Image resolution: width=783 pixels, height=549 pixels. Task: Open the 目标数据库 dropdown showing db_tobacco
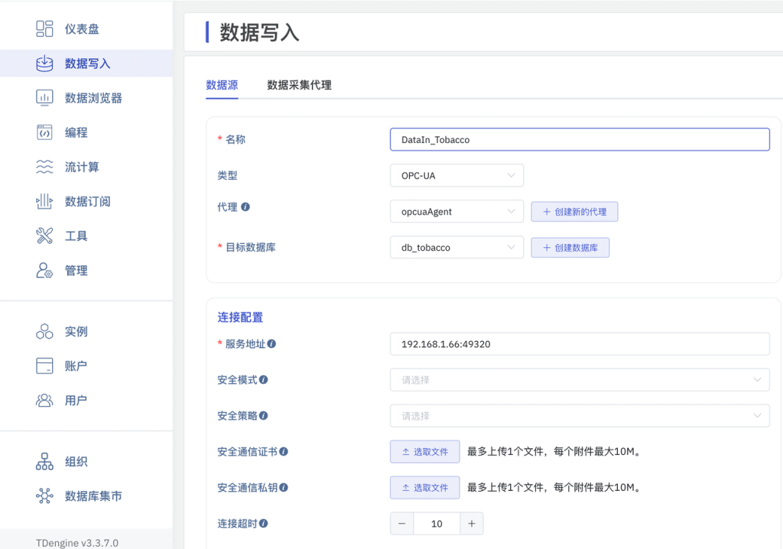click(456, 247)
